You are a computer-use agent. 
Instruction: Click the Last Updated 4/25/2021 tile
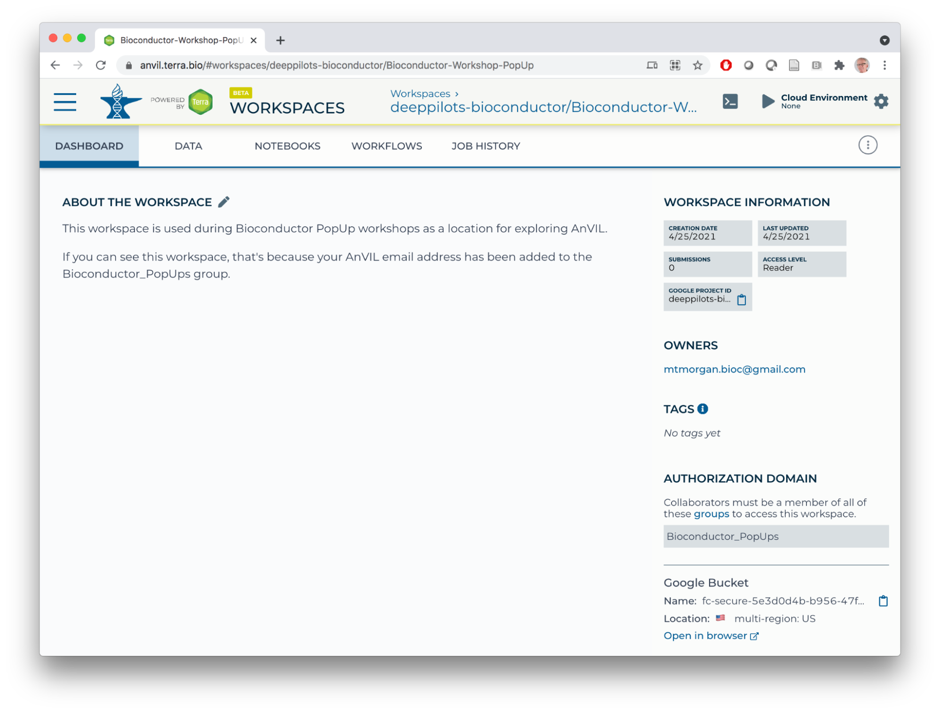802,233
